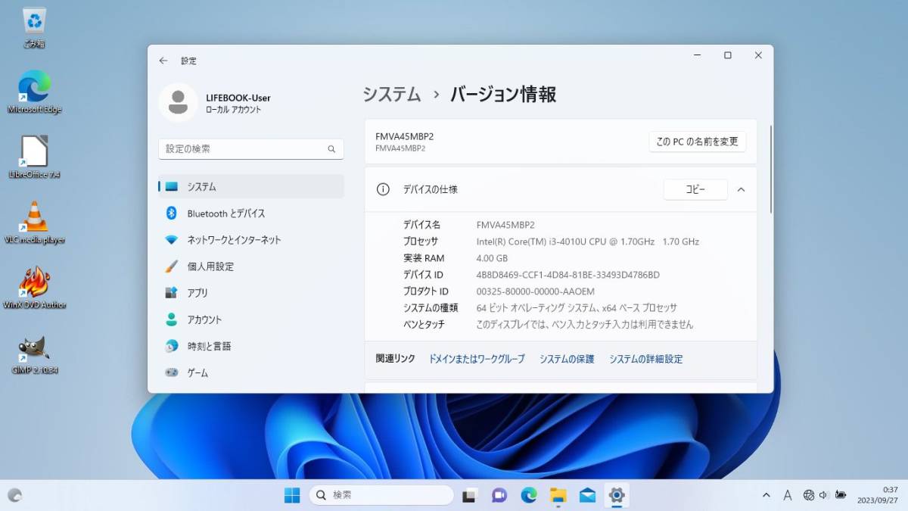Click the FMVA45MBP2 device name value
908x511 pixels.
(505, 225)
